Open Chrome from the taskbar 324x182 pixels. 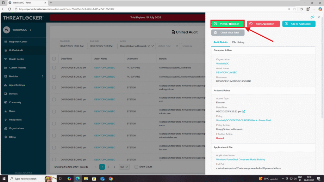pyautogui.click(x=111, y=179)
